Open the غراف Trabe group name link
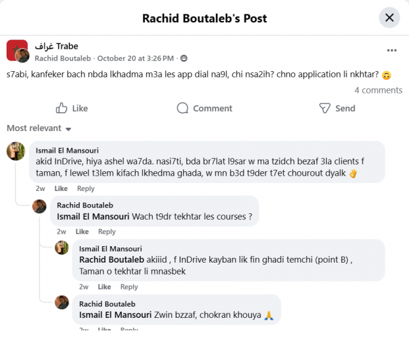The image size is (409, 337). coord(57,46)
